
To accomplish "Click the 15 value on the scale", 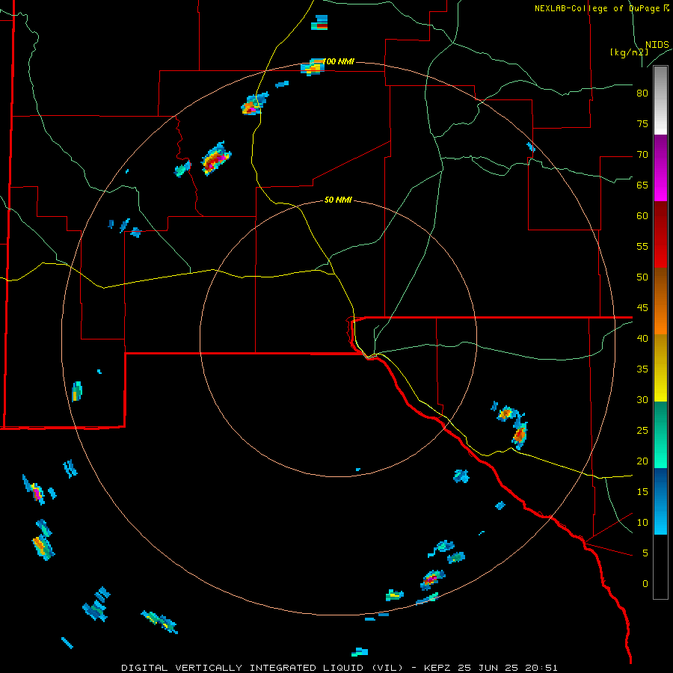I will [x=642, y=492].
